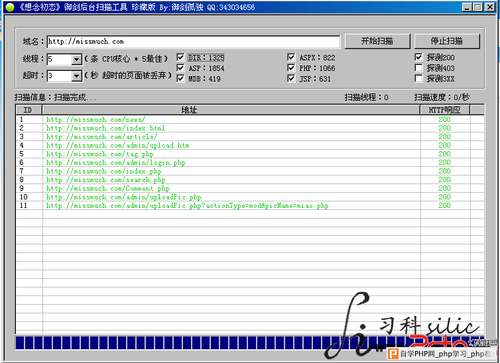Image resolution: width=500 pixels, height=363 pixels.
Task: Select the row http://missmuch.com/index.php
Action: tap(250, 171)
